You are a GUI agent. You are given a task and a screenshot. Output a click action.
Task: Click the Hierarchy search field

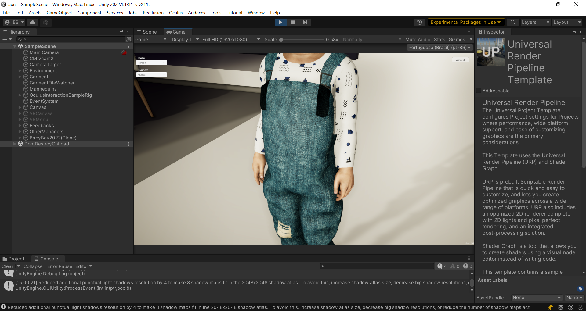point(72,39)
